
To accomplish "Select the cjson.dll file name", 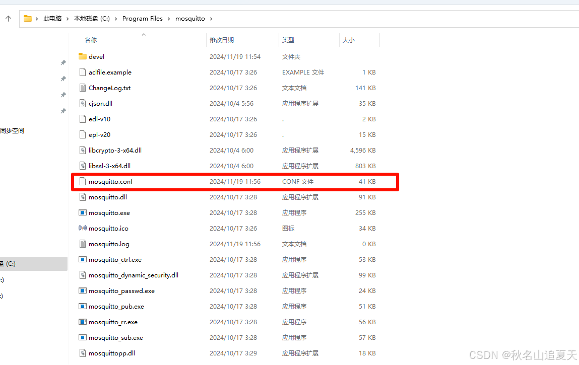I will pos(100,103).
